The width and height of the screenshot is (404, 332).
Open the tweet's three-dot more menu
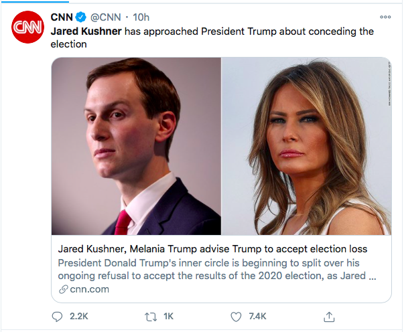[385, 17]
